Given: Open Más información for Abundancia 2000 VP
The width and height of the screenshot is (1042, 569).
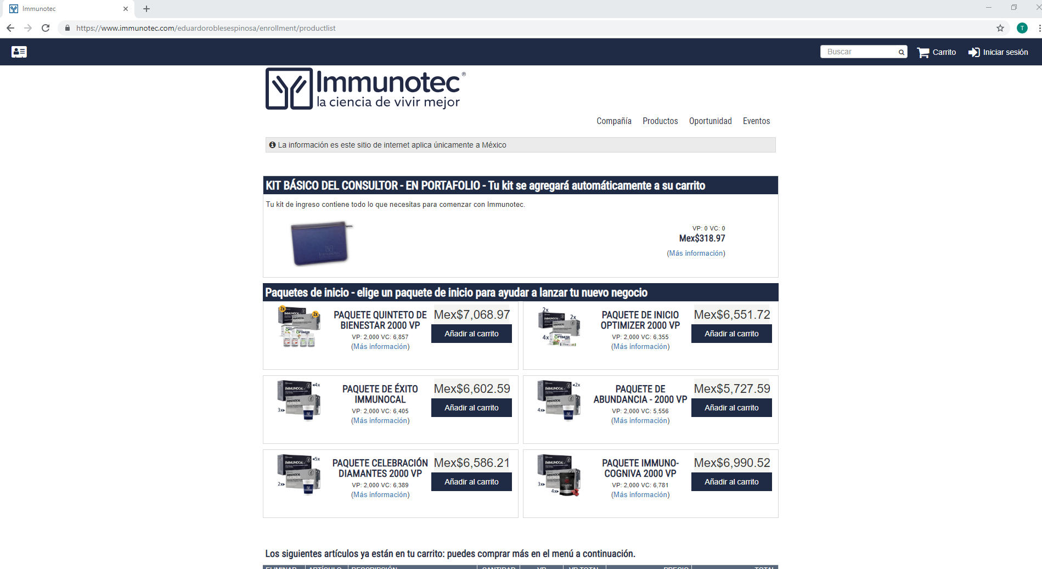Looking at the screenshot, I should 640,421.
